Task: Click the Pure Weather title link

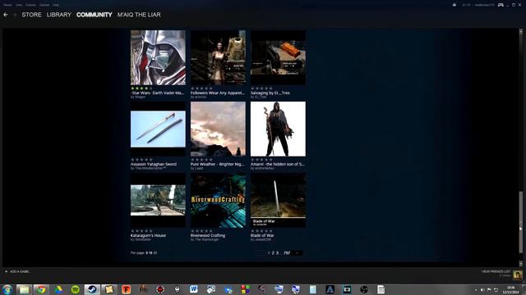Action: (217, 164)
